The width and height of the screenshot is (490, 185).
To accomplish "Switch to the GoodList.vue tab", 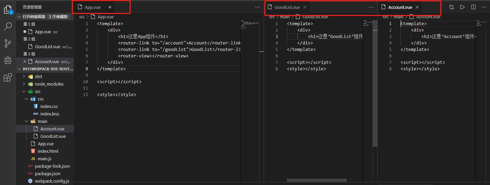I will tap(287, 7).
